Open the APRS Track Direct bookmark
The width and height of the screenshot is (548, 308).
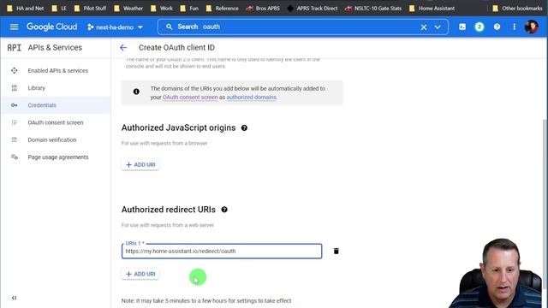coord(313,8)
